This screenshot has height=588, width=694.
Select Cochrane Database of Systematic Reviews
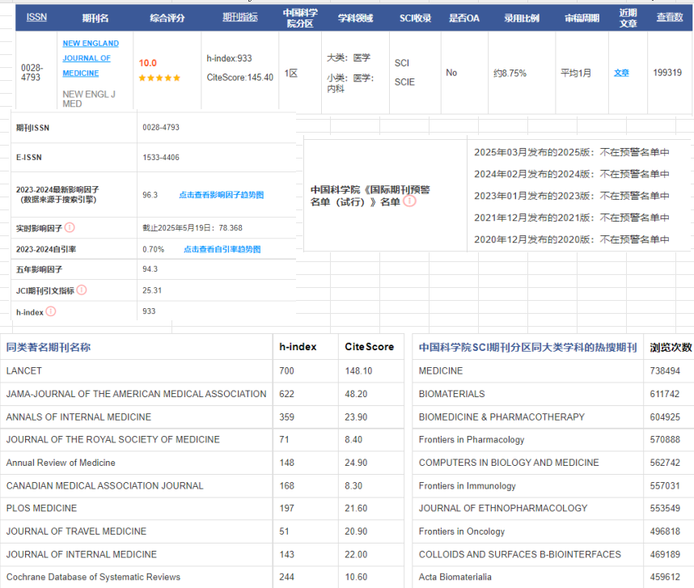click(x=93, y=577)
